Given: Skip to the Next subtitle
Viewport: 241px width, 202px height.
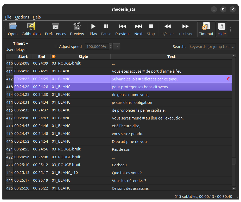Looking at the screenshot, I should tap(138, 29).
